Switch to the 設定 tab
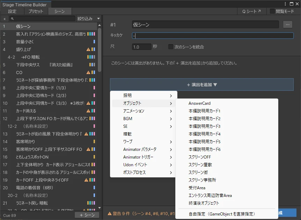The width and height of the screenshot is (301, 220). pos(12,11)
